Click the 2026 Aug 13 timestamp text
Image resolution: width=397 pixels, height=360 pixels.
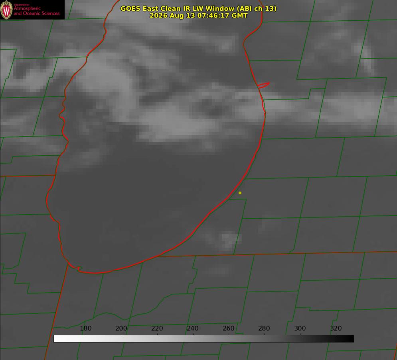198,16
